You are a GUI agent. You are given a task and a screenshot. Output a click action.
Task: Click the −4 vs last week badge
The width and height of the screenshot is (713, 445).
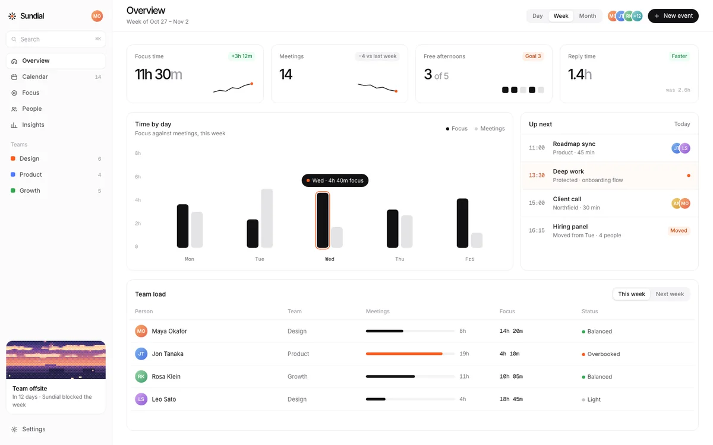(377, 56)
